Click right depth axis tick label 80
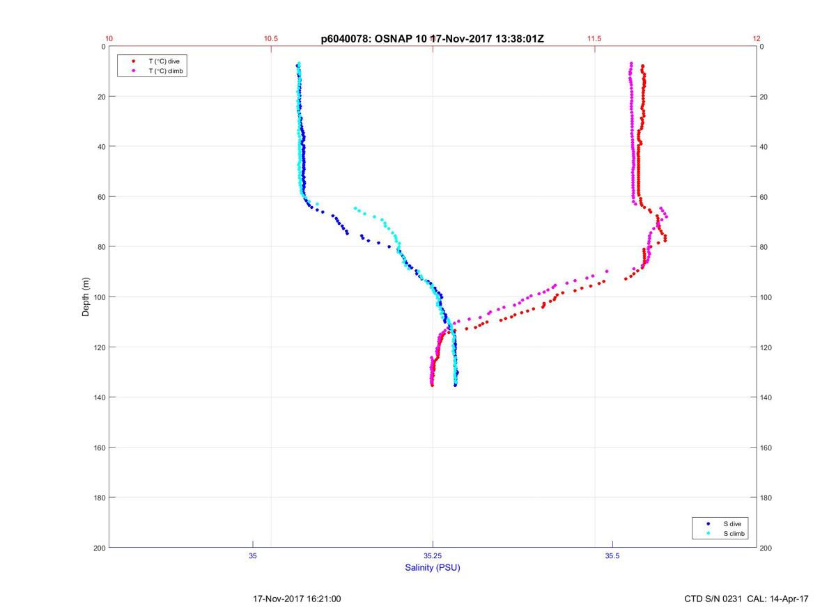The image size is (836, 616). pyautogui.click(x=765, y=247)
